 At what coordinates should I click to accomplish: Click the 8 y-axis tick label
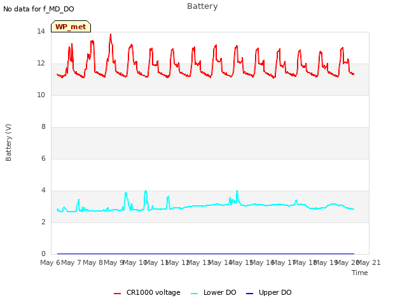click(43, 126)
